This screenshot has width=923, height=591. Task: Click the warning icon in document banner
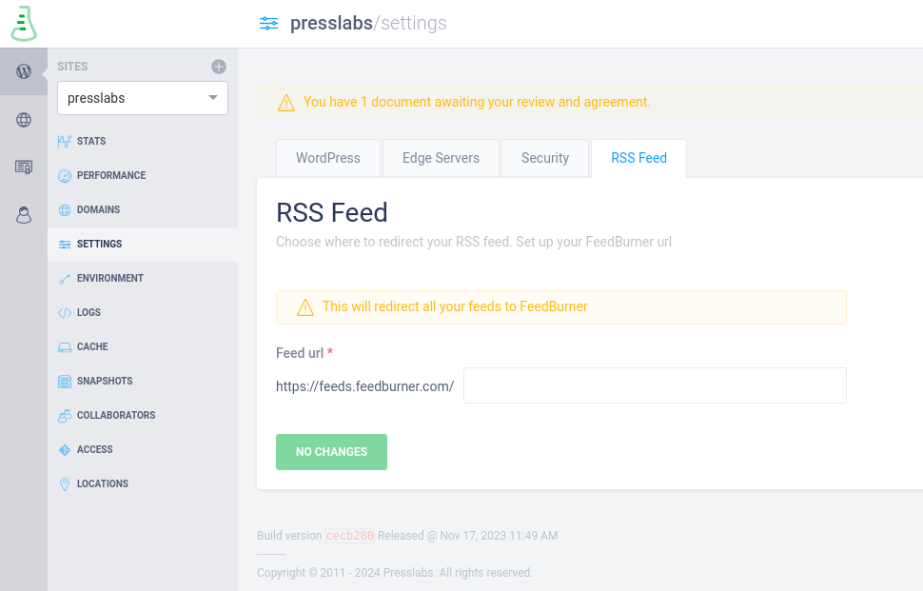(286, 103)
